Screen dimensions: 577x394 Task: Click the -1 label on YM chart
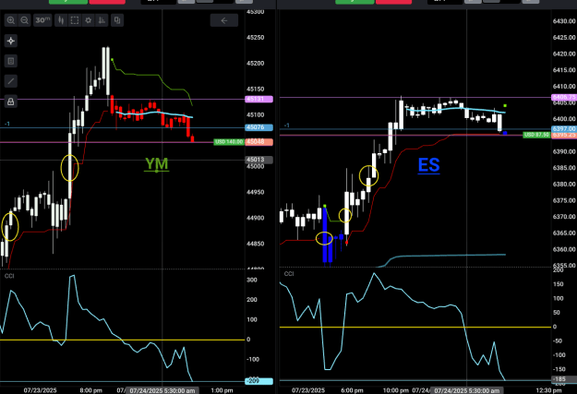pyautogui.click(x=7, y=124)
